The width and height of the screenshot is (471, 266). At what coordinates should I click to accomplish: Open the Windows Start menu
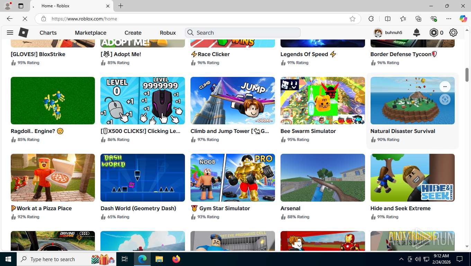pyautogui.click(x=8, y=259)
